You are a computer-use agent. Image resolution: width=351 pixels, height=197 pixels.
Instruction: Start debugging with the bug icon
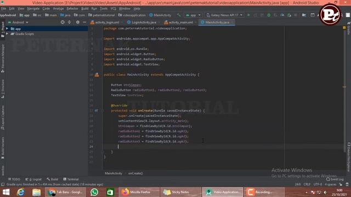pos(269,15)
